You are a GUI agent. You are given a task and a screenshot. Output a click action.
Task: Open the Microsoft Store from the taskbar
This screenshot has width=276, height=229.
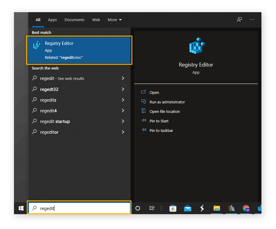(x=173, y=208)
